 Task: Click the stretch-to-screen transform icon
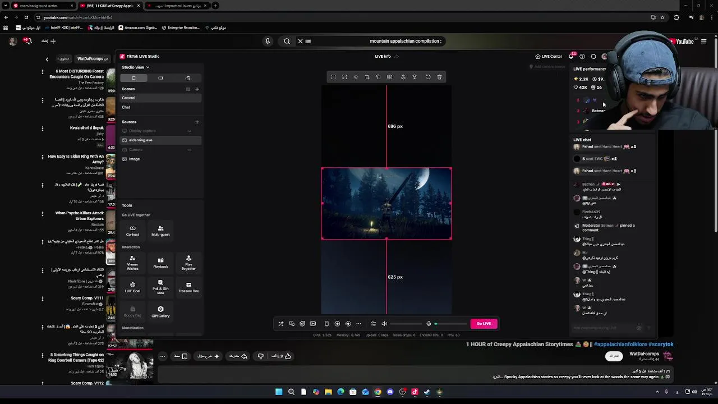coord(344,77)
